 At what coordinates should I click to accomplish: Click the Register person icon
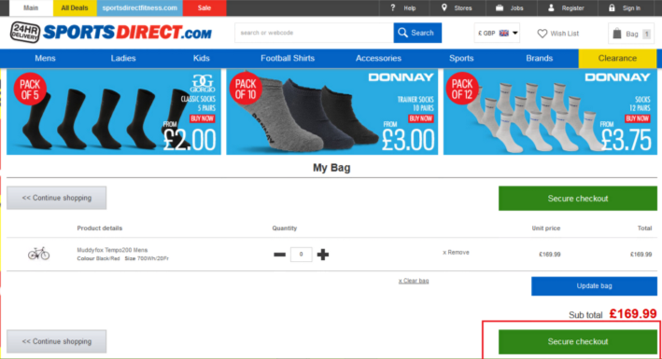551,7
